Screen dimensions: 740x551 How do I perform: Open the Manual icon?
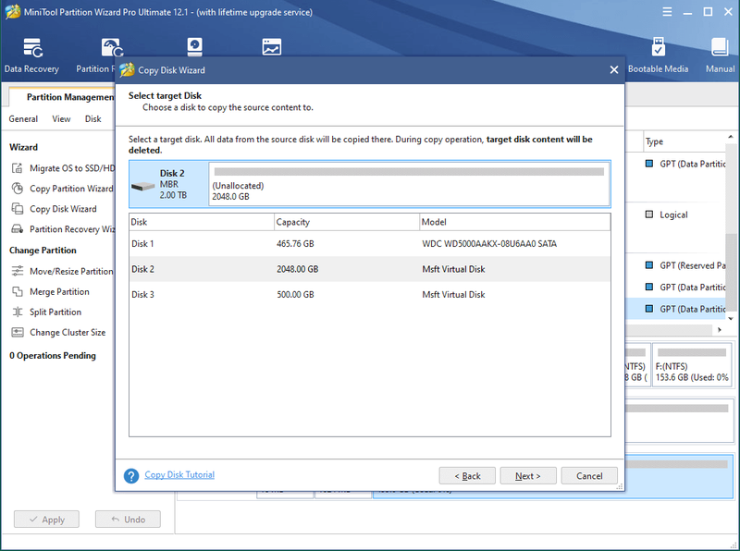[720, 55]
